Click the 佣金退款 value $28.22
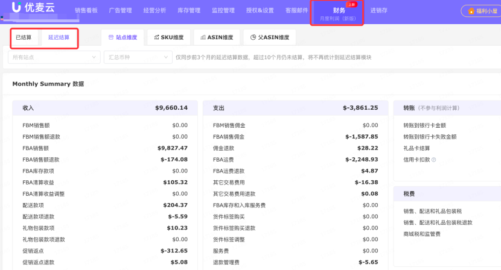The width and height of the screenshot is (501, 270). (x=368, y=148)
